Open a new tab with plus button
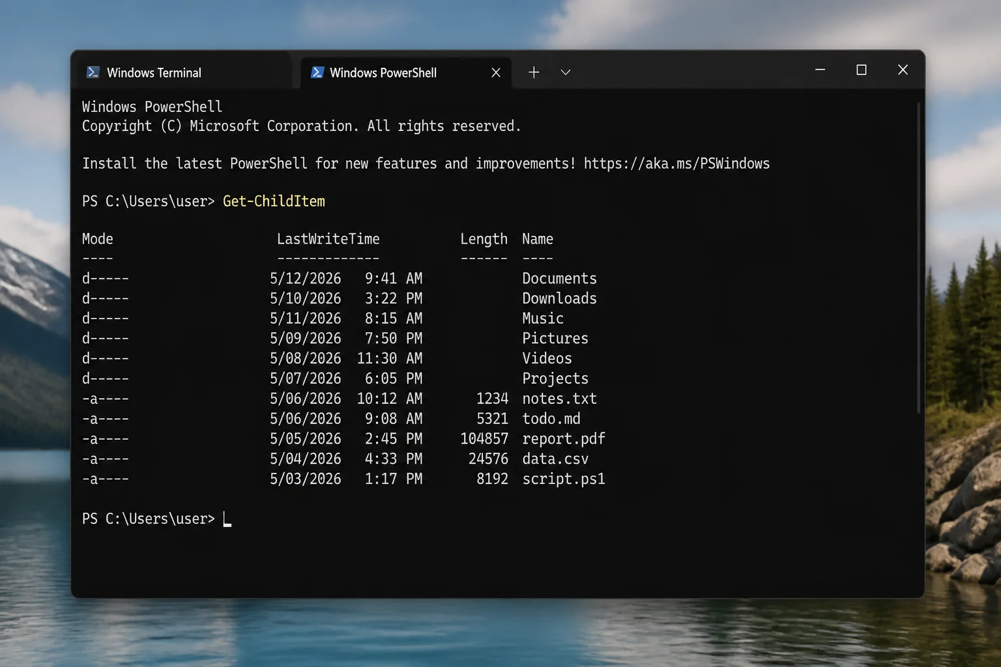The image size is (1001, 667). 534,72
